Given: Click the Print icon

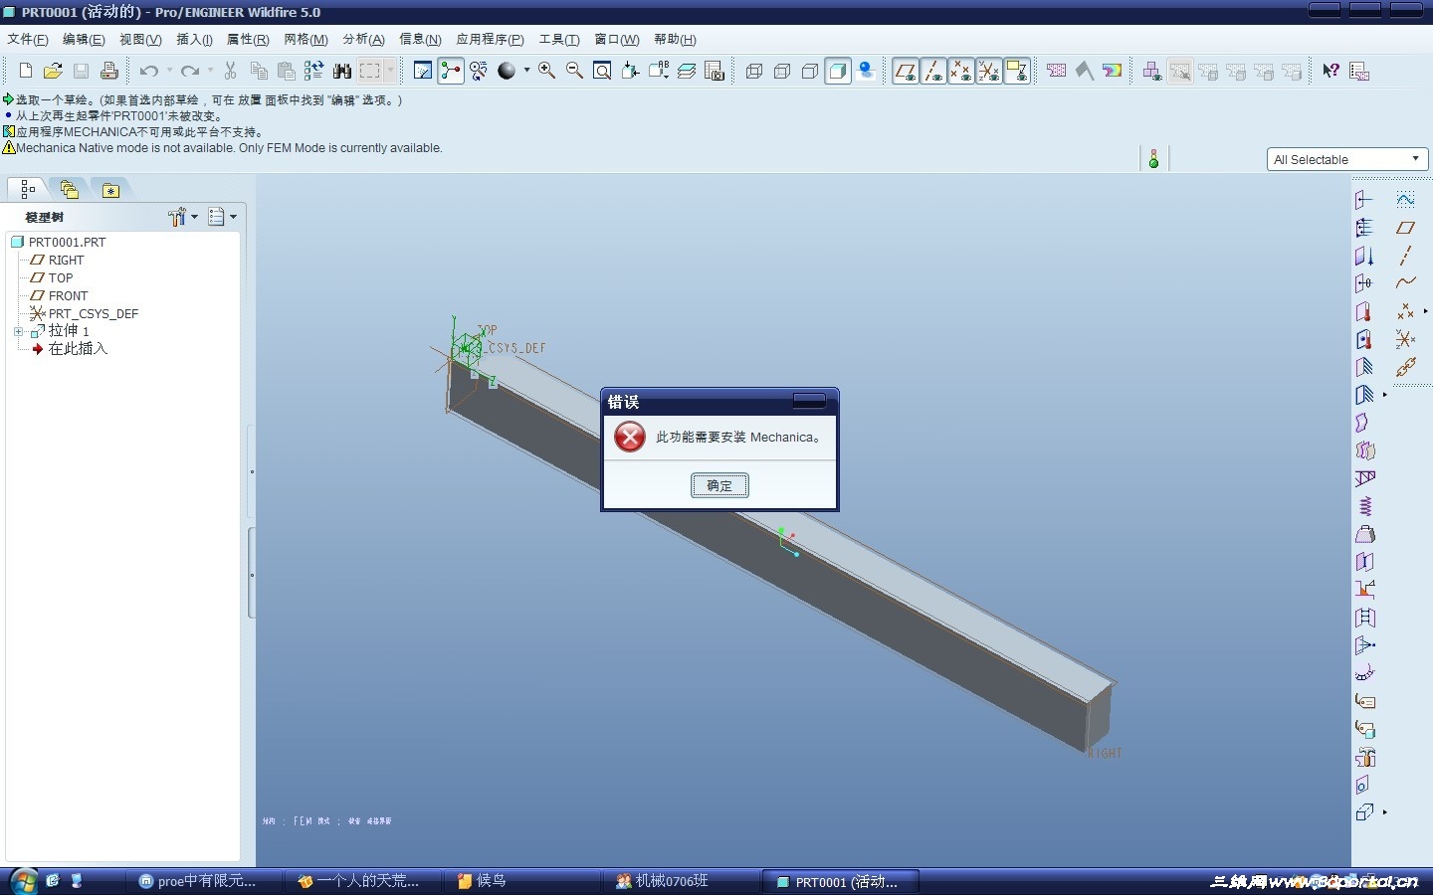Looking at the screenshot, I should [x=109, y=71].
